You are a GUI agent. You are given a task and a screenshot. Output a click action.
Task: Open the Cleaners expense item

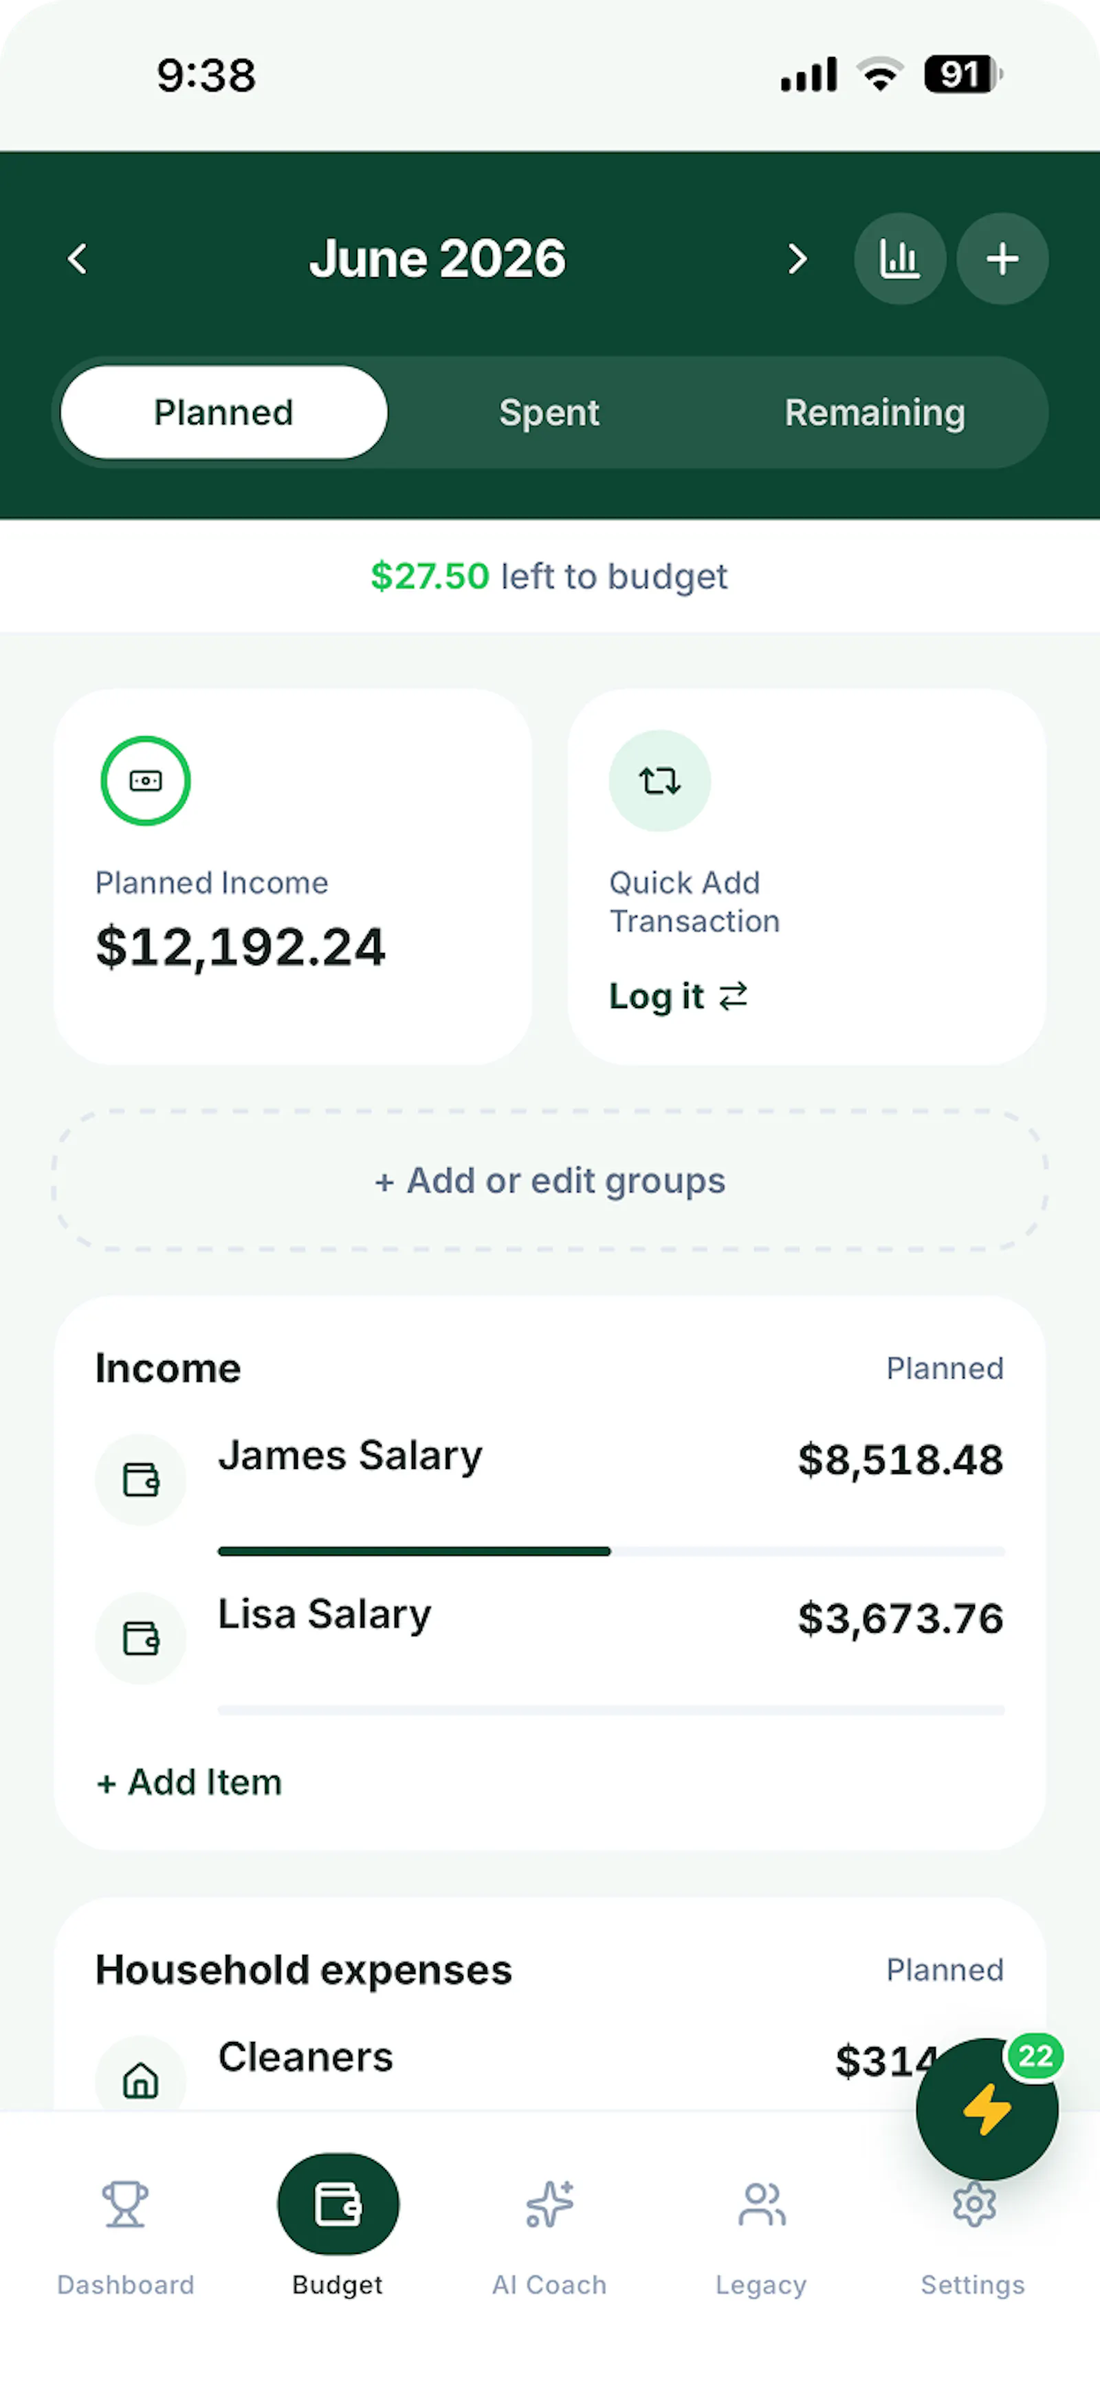(x=305, y=2057)
